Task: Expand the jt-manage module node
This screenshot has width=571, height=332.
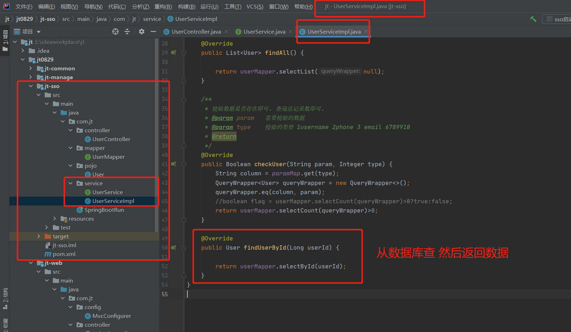Action: coord(31,77)
